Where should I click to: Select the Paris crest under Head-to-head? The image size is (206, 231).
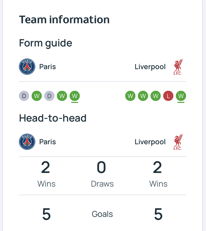tap(27, 142)
